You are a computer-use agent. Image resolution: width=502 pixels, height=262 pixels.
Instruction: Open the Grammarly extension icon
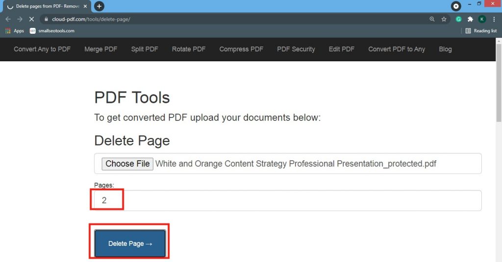pyautogui.click(x=458, y=19)
